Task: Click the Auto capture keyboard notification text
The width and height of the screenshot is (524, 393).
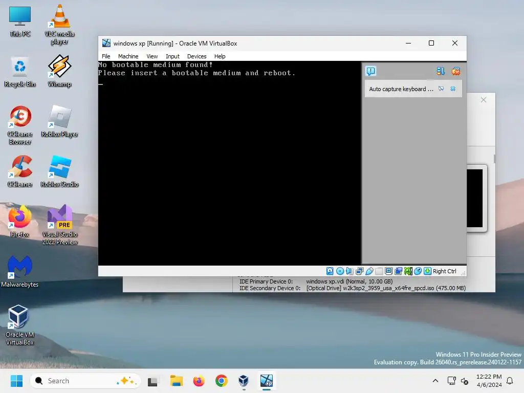Action: (x=401, y=89)
